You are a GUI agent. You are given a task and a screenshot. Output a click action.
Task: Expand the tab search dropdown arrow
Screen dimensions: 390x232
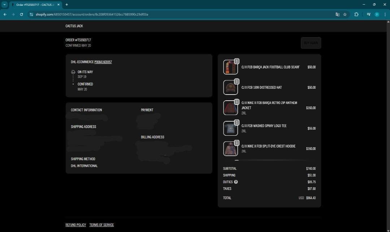(x=5, y=5)
